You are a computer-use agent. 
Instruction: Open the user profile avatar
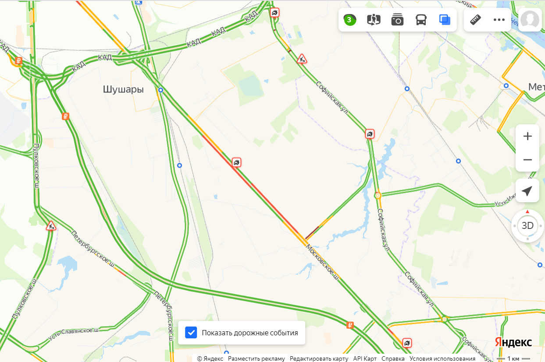point(530,19)
